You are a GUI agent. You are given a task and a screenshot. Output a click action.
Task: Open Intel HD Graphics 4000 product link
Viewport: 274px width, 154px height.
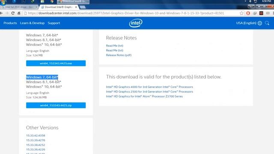(149, 87)
